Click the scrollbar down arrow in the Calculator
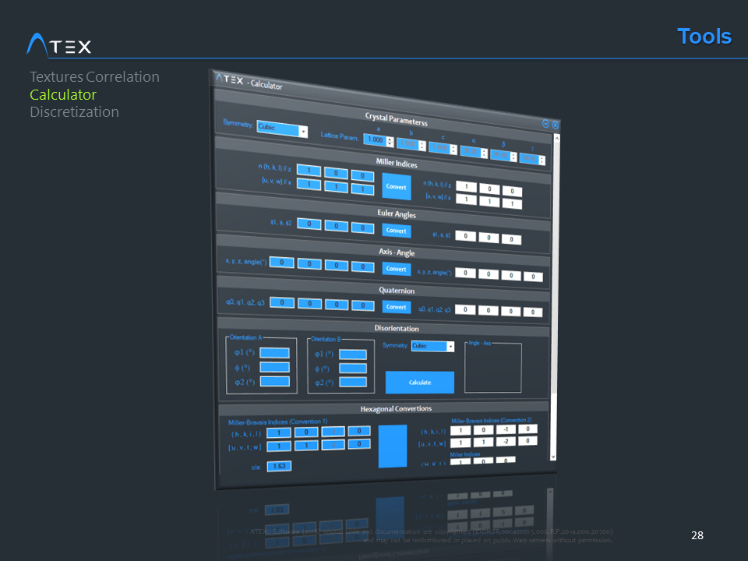This screenshot has height=561, width=748. pyautogui.click(x=553, y=457)
